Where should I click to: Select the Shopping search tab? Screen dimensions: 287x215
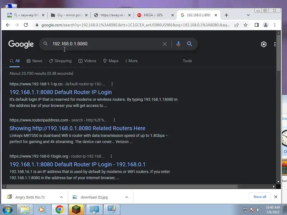pos(60,61)
